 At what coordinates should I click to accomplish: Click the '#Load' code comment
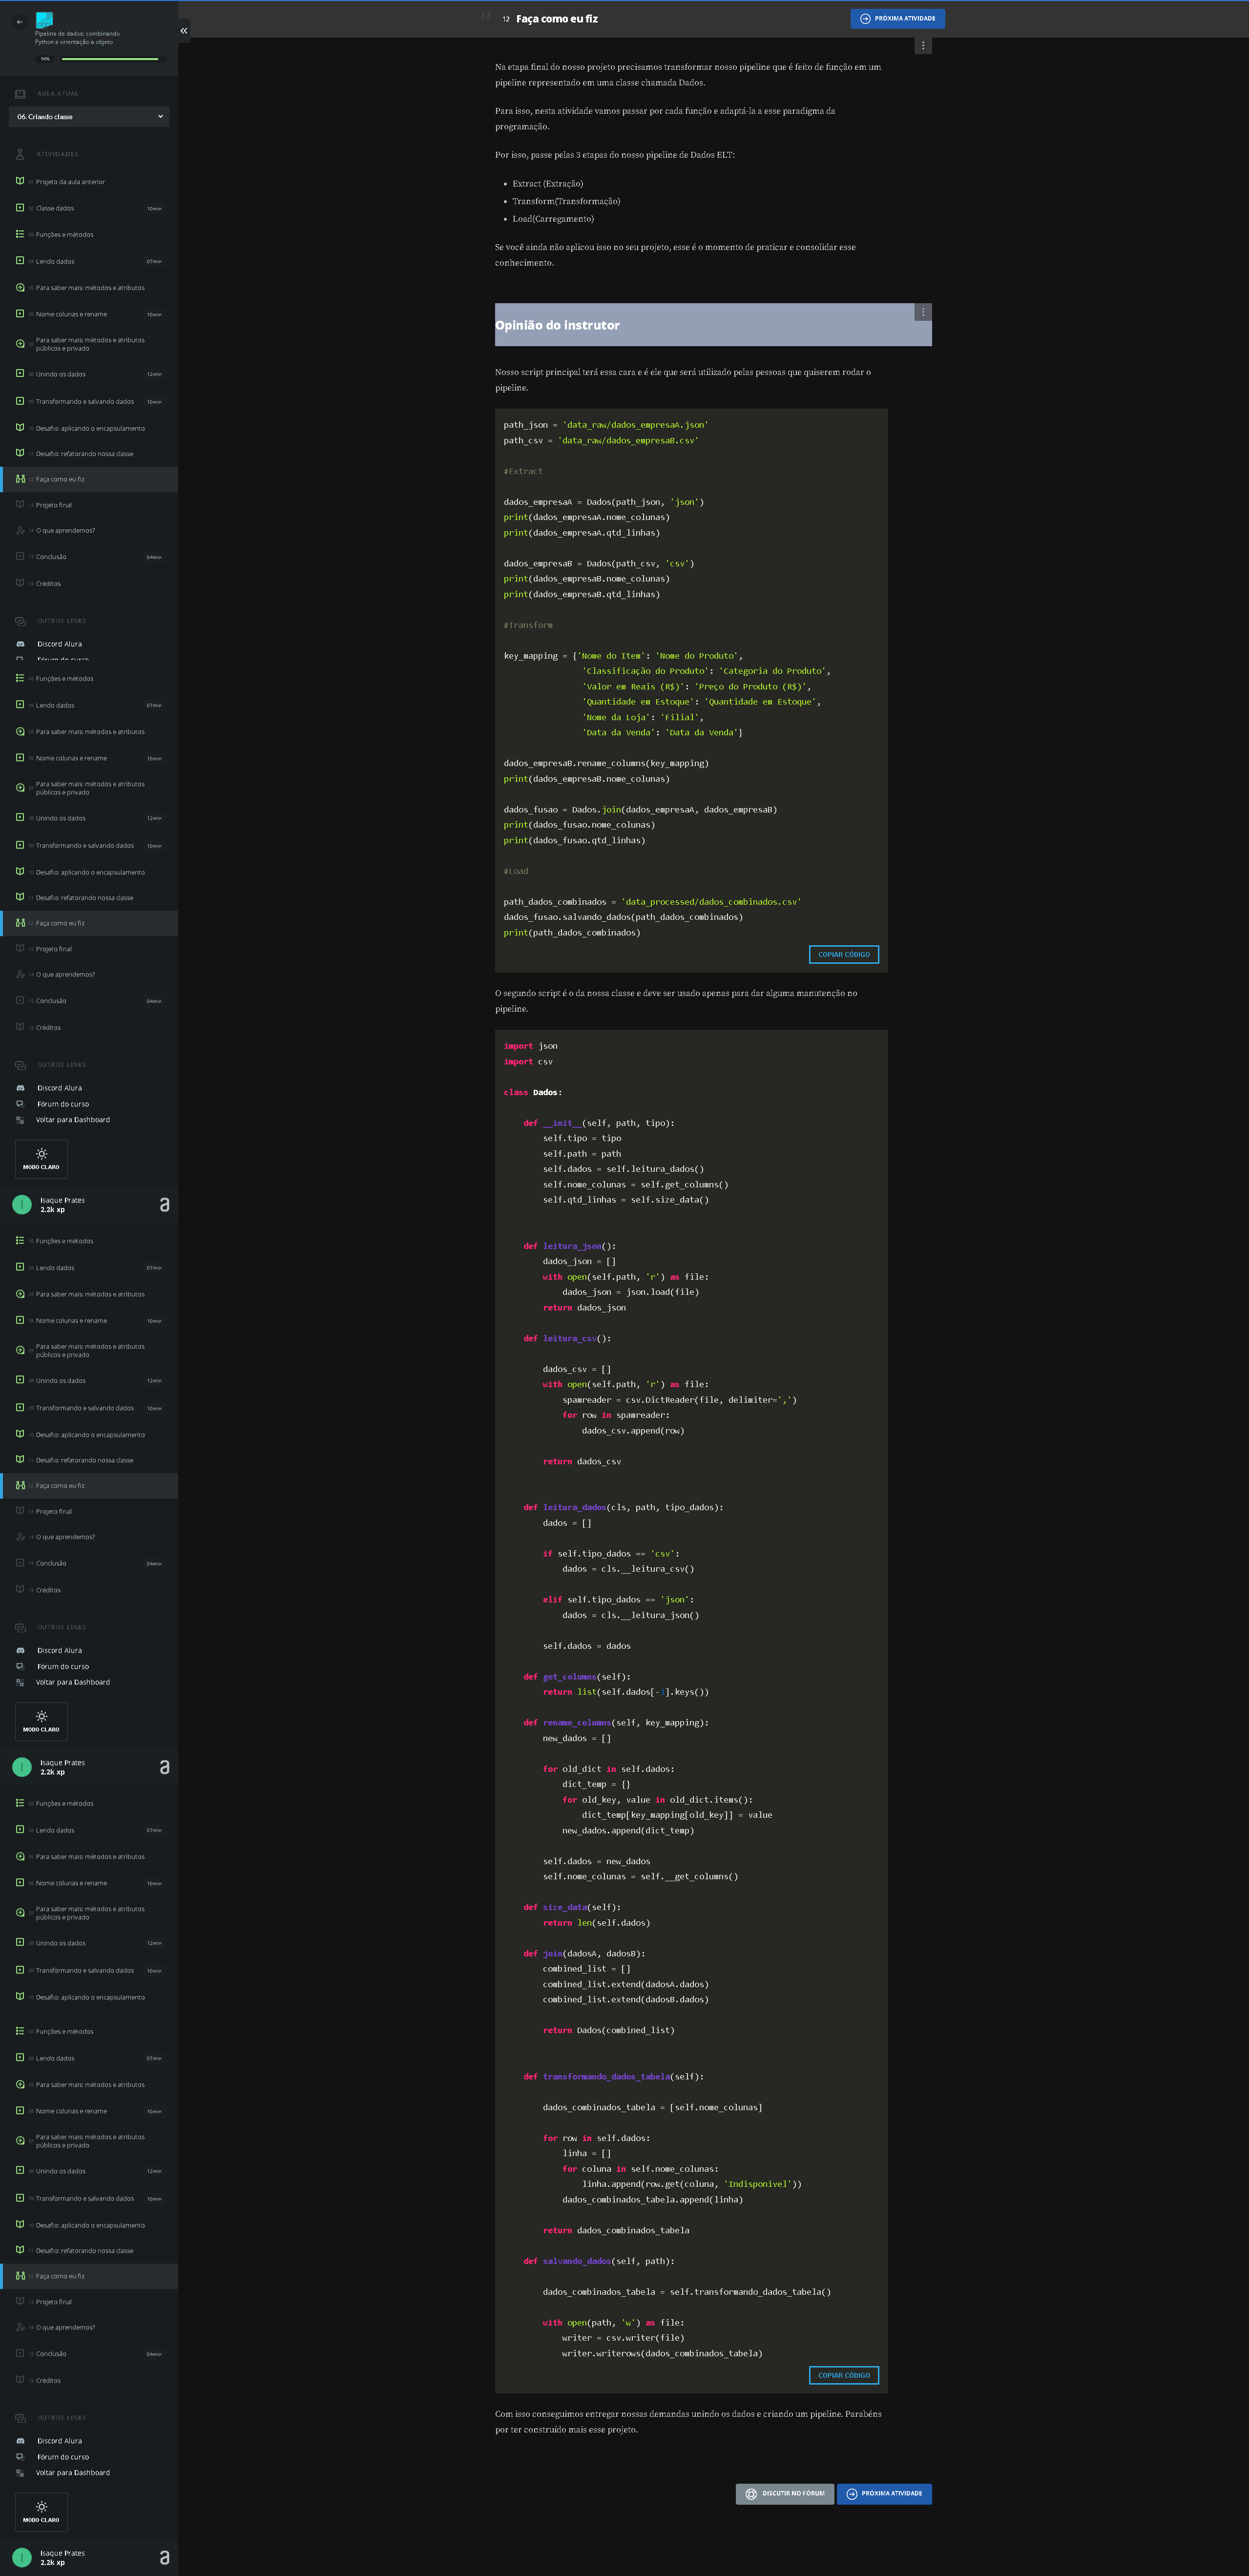point(516,871)
